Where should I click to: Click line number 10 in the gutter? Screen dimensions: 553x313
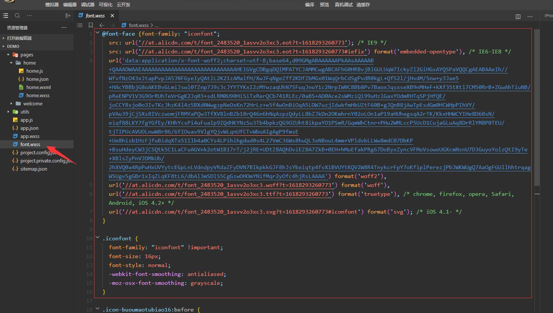tap(89, 238)
